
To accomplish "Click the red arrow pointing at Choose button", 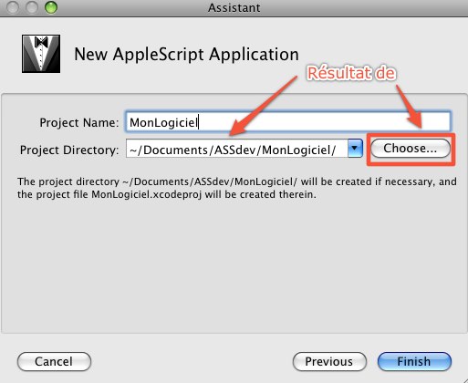I will click(410, 107).
